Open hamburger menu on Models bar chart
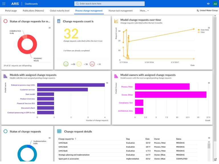219x164 pixels. pyautogui.click(x=107, y=83)
